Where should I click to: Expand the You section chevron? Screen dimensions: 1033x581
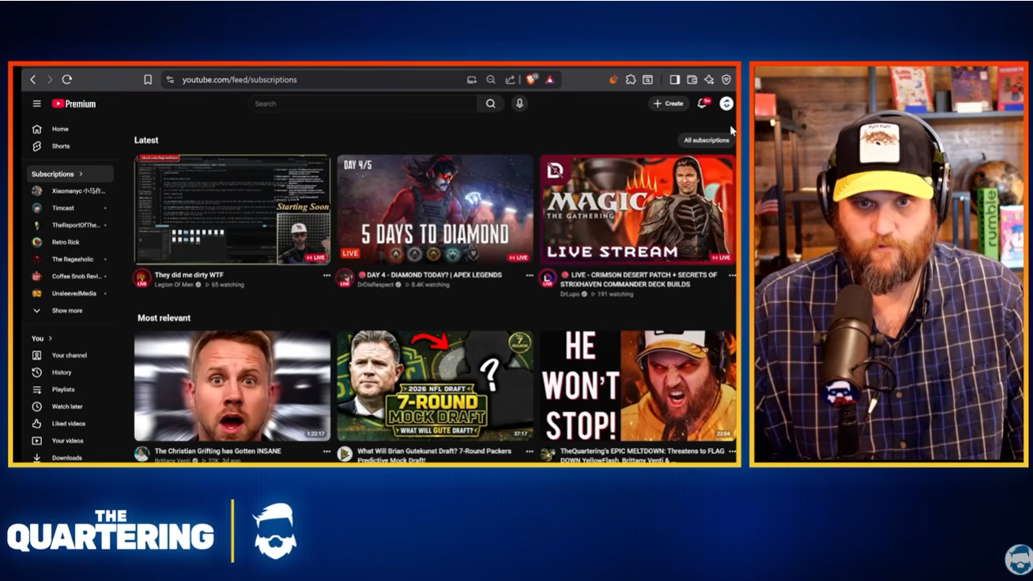click(x=51, y=338)
